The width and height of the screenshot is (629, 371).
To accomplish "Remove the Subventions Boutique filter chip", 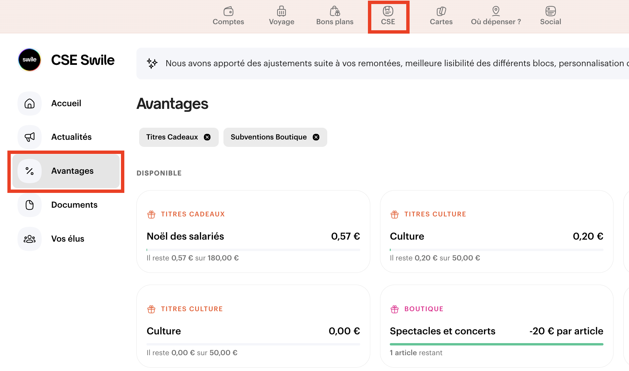I will click(316, 137).
